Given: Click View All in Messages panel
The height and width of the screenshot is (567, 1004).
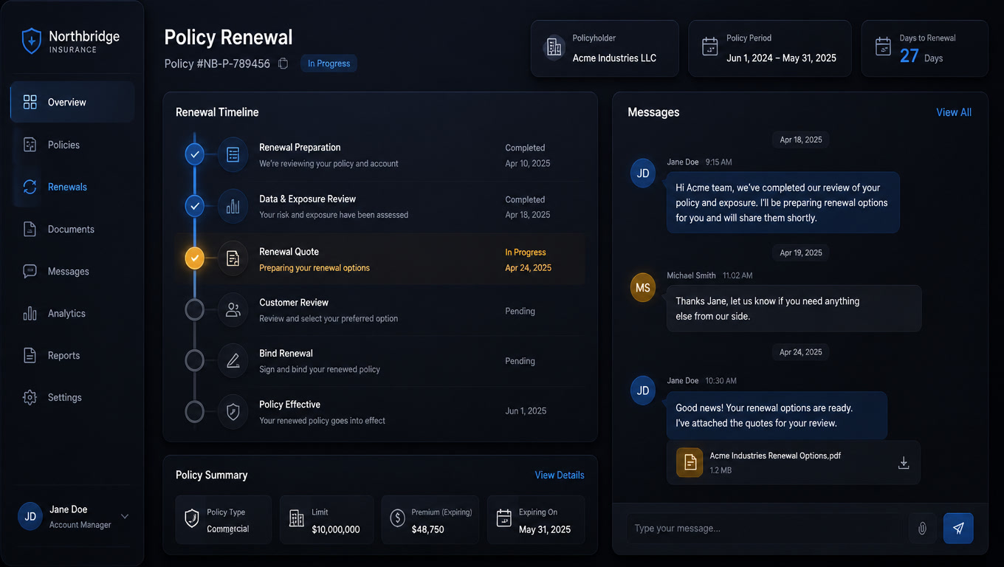Looking at the screenshot, I should (x=954, y=112).
